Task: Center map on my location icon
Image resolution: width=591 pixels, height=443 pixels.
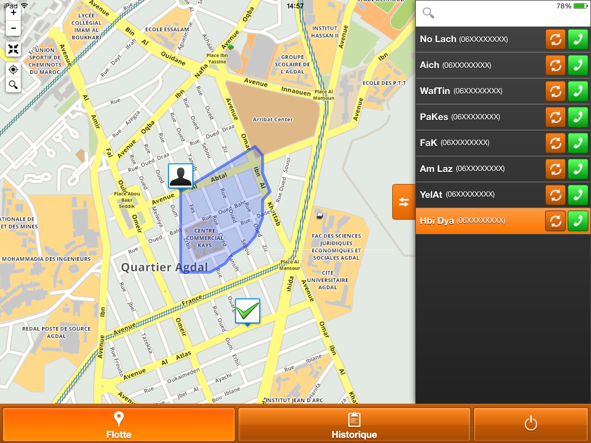Action: 13,70
